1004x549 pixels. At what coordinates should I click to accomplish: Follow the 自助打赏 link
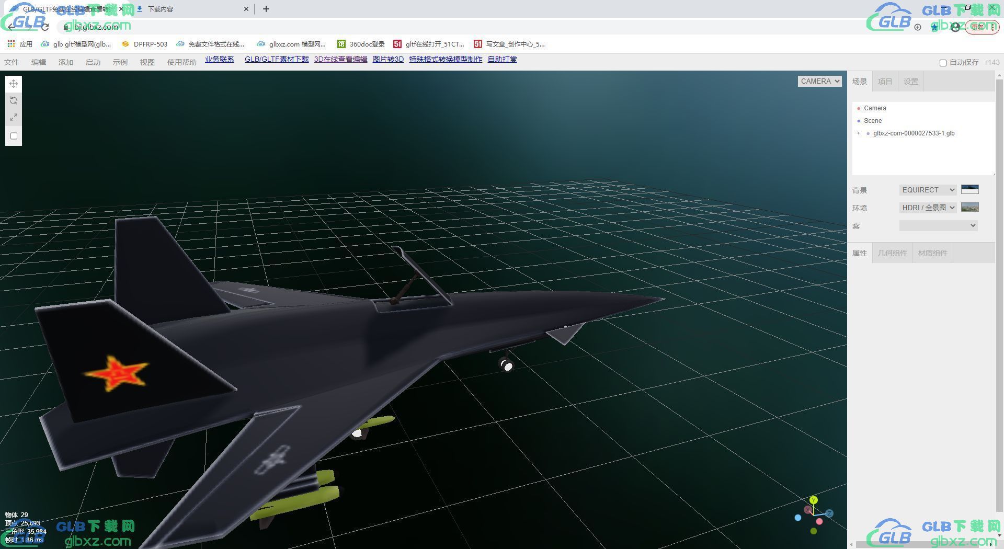(502, 60)
